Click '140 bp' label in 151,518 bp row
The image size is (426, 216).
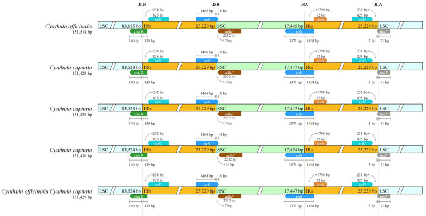tap(134, 41)
